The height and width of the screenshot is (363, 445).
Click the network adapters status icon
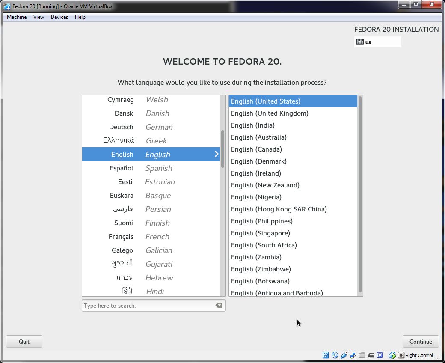(x=353, y=355)
